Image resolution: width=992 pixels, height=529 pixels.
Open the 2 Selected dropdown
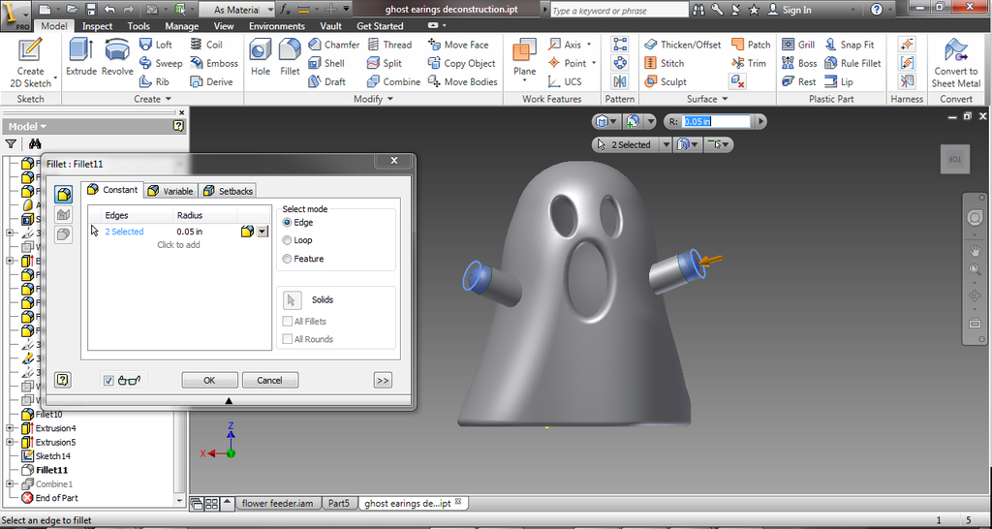[x=666, y=144]
